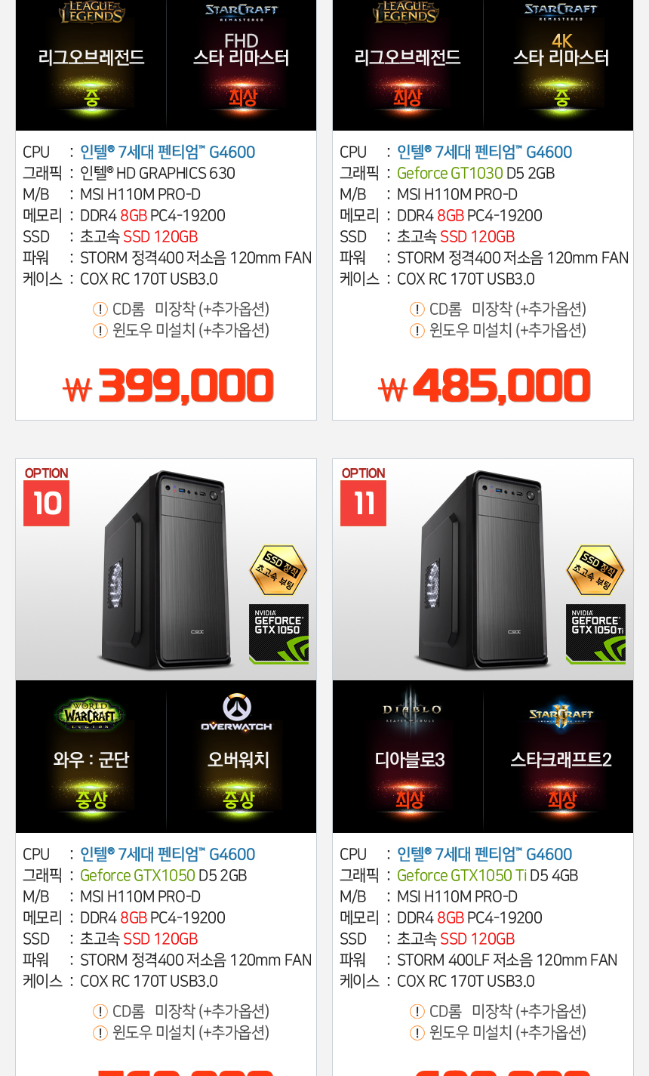Click the GeForce GTX 1050 Nvidia badge
Screen dimensions: 649x1076
[278, 634]
